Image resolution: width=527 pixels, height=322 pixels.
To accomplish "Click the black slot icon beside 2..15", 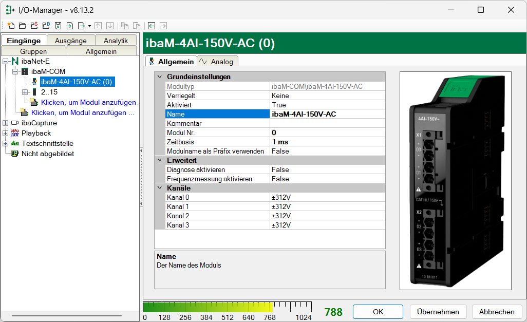I will coord(34,92).
